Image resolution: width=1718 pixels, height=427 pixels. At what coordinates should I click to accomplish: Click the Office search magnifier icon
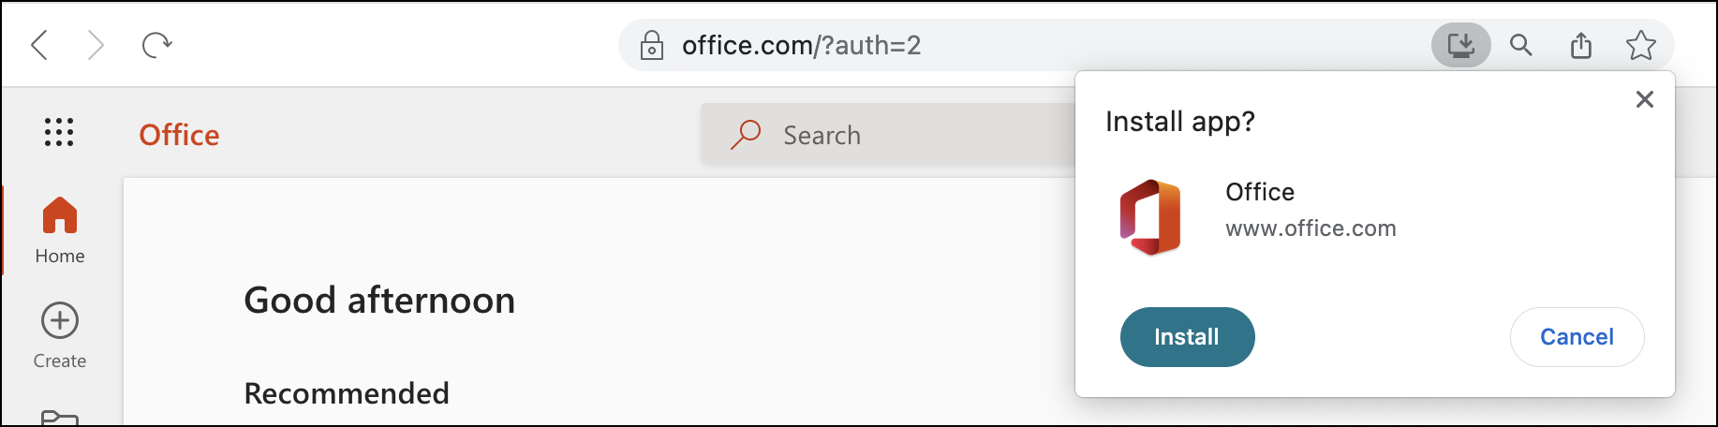pos(746,135)
